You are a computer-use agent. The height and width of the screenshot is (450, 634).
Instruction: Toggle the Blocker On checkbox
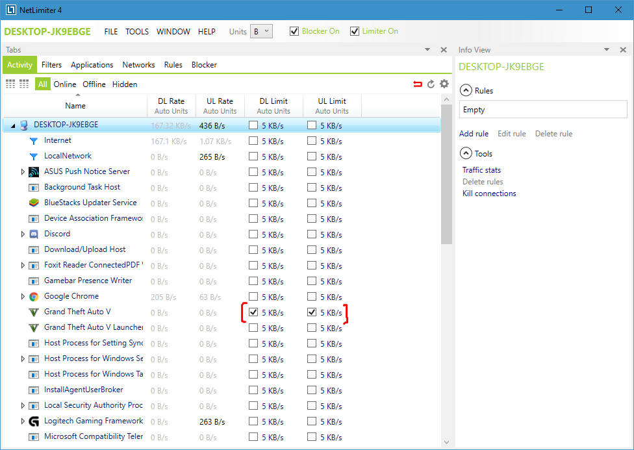[x=294, y=31]
